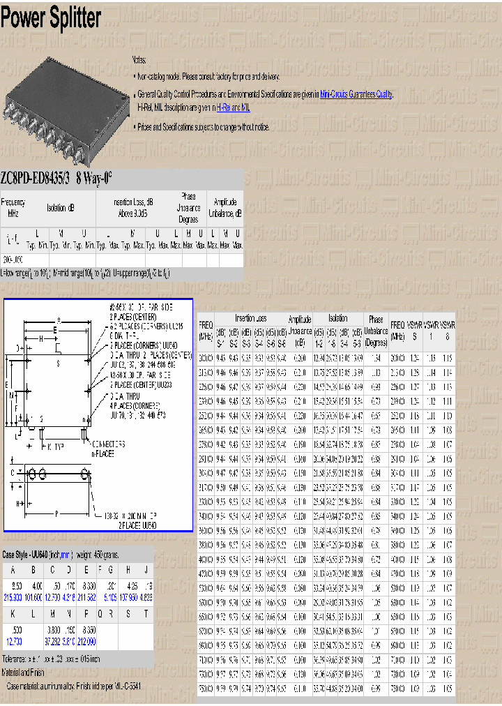Click dimension H value 107.950 mm
Screen dimensions: 502x706
tap(128, 597)
